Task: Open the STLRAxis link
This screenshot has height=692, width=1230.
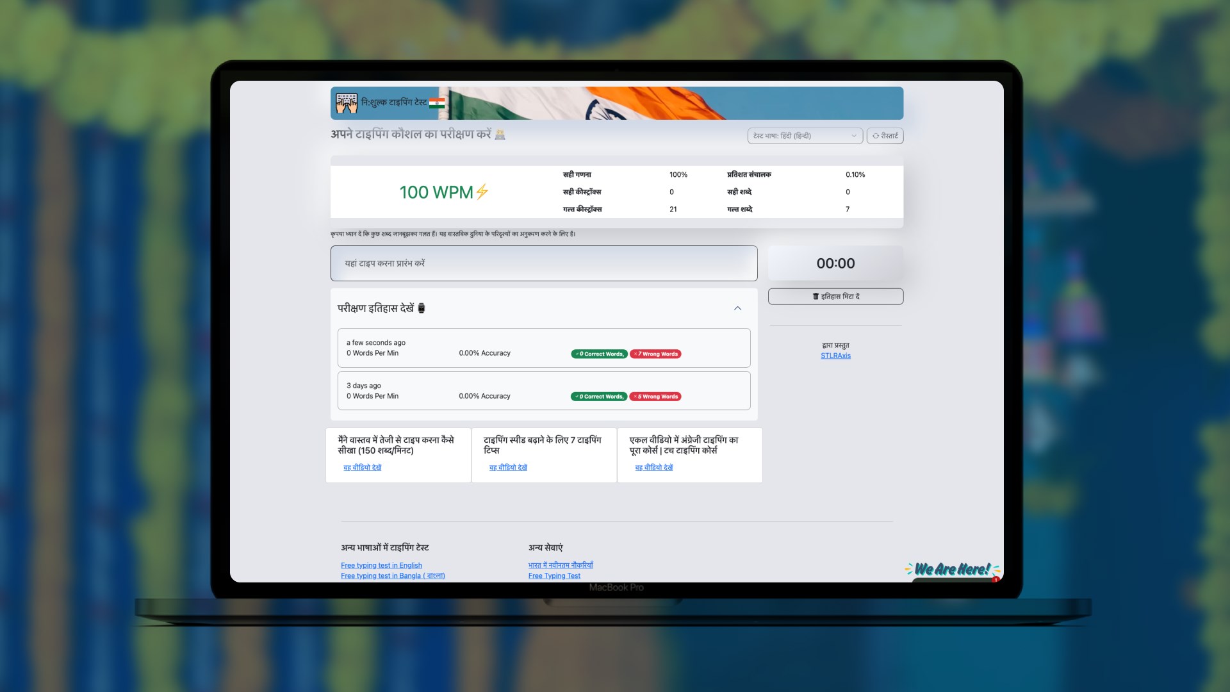Action: coord(835,356)
